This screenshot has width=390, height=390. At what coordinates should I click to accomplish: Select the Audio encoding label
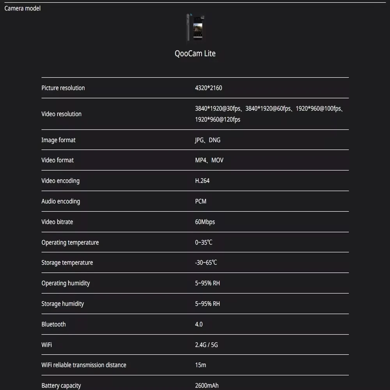[61, 202]
